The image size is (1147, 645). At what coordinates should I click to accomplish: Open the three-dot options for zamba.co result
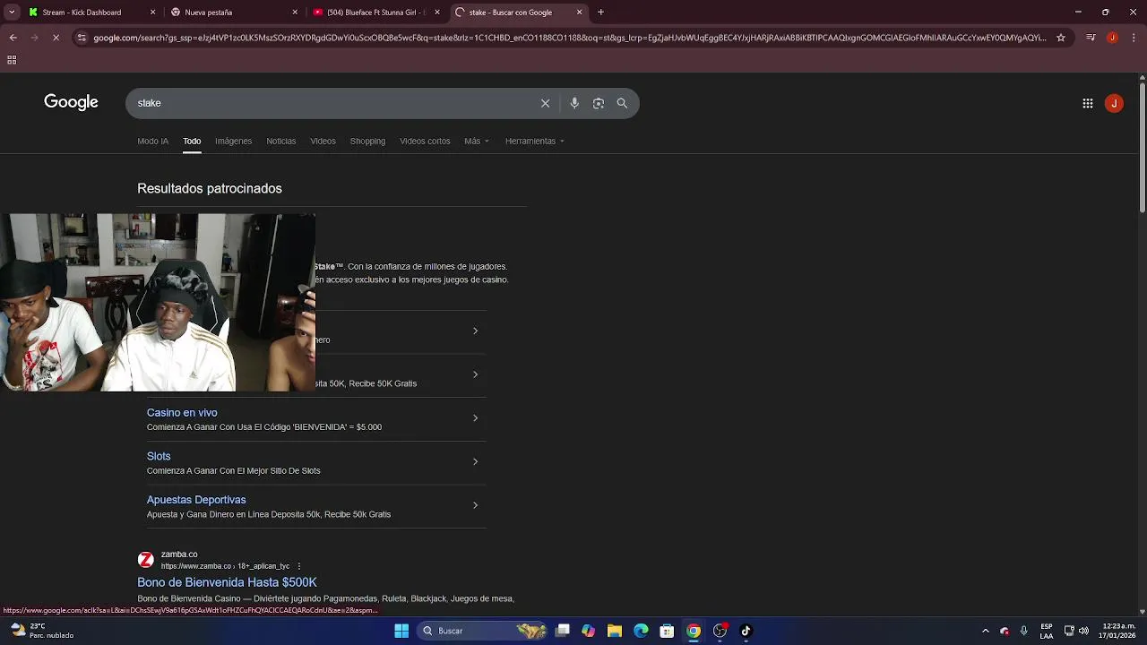pyautogui.click(x=299, y=566)
